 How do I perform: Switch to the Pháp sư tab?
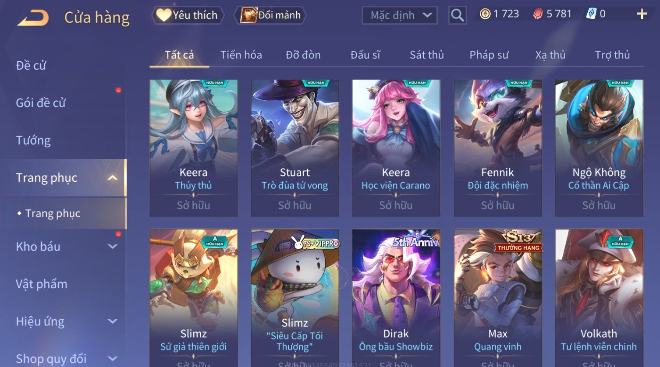click(x=489, y=55)
